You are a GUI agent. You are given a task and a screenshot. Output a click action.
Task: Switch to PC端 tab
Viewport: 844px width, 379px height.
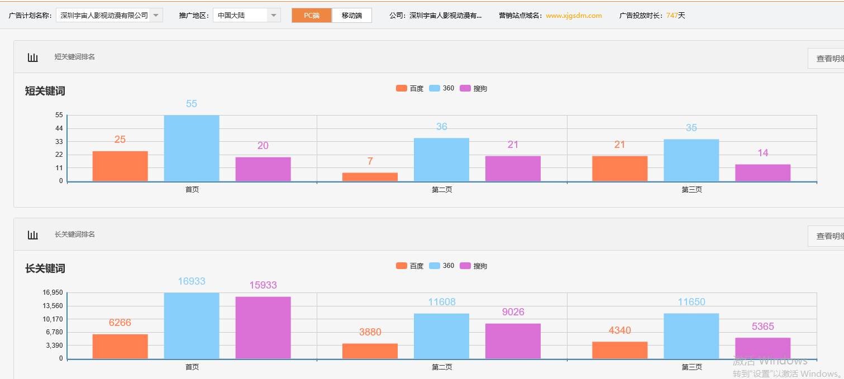click(x=312, y=16)
